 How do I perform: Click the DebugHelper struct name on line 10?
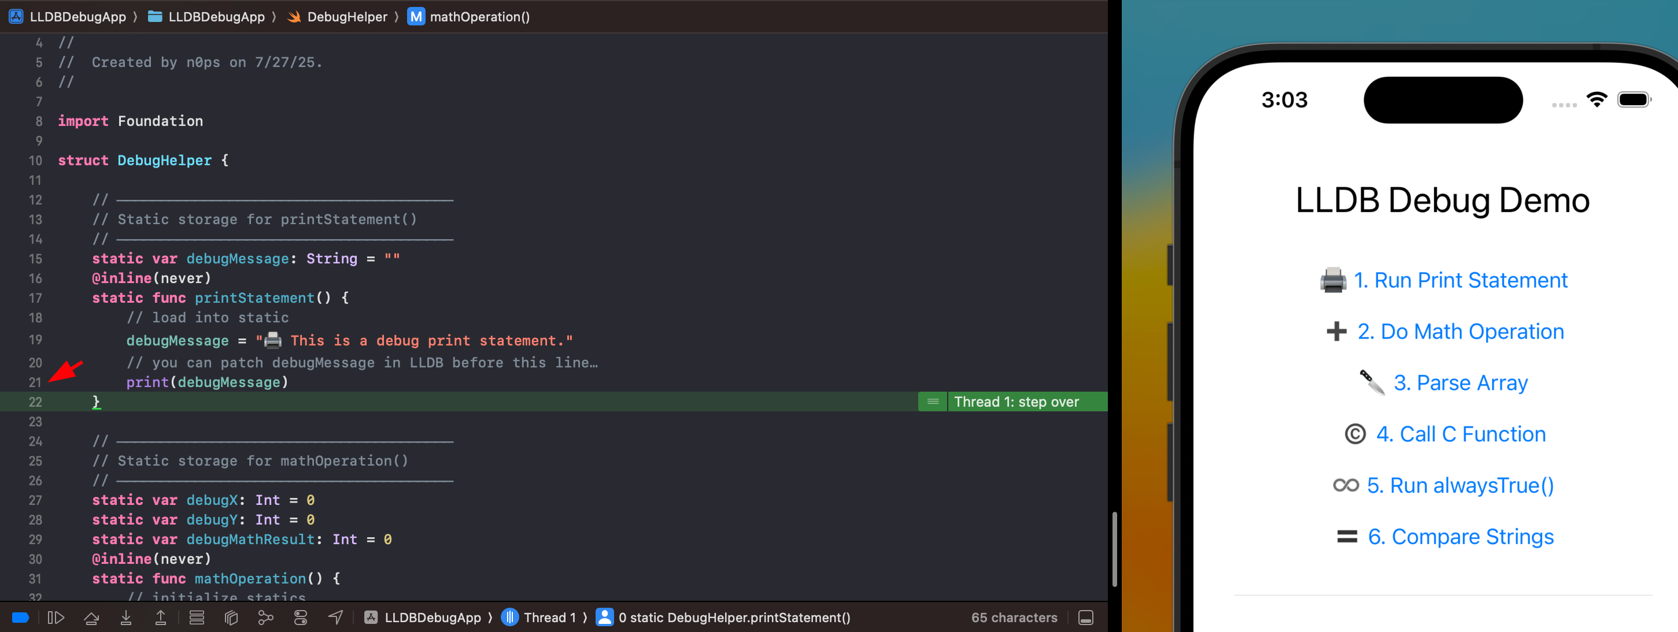(x=164, y=160)
